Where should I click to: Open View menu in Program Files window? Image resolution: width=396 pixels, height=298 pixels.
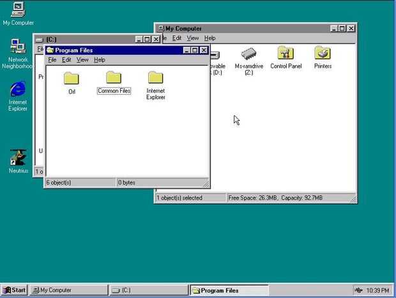point(82,60)
